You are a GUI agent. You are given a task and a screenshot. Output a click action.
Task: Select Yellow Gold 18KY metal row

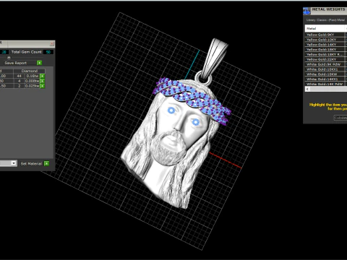click(325, 49)
